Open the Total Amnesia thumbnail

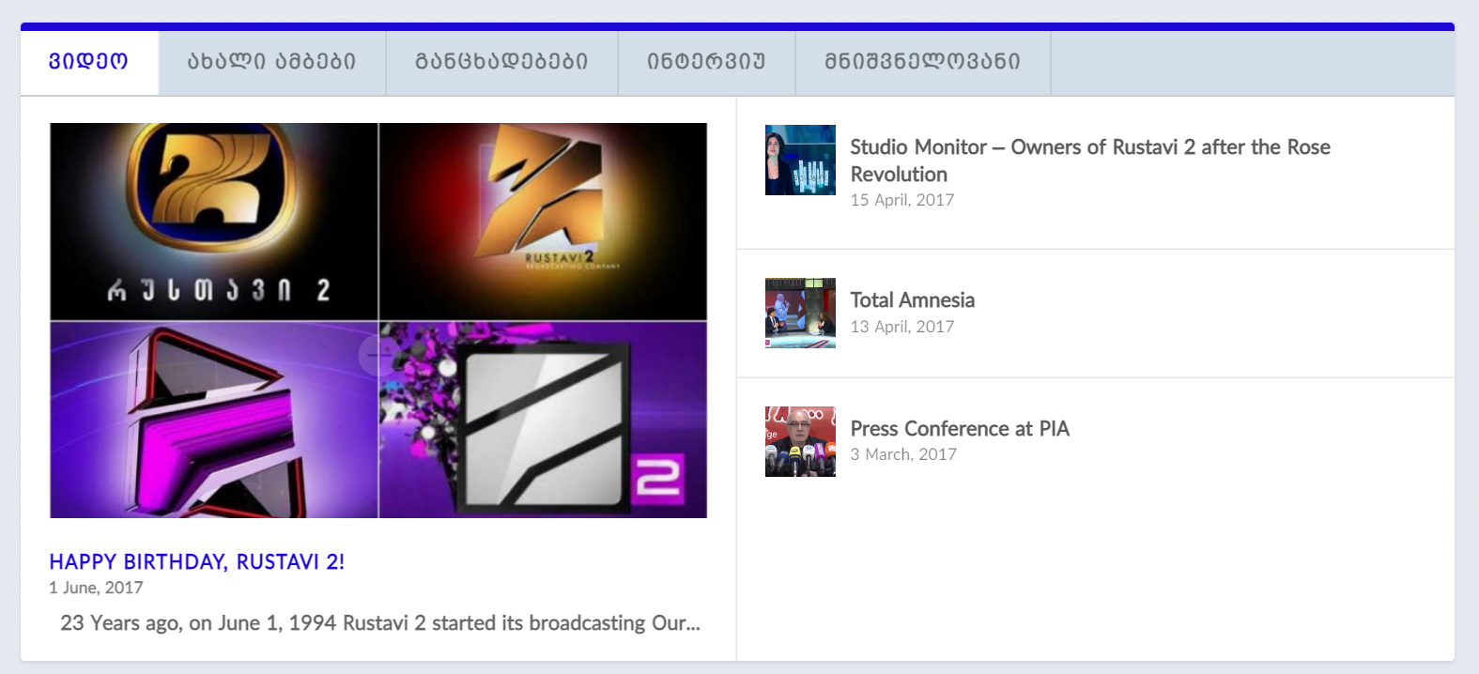click(800, 313)
